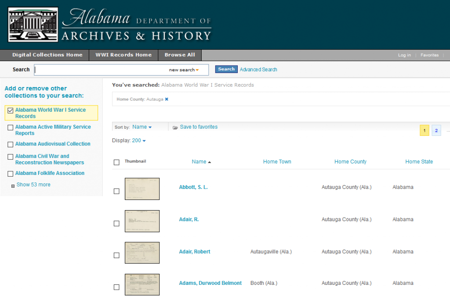This screenshot has height=298, width=450.
Task: Click Alabama Audiovisual Collection label
Action: (53, 144)
